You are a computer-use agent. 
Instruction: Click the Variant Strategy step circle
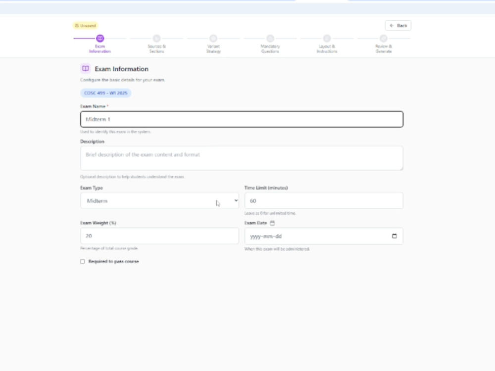point(213,39)
